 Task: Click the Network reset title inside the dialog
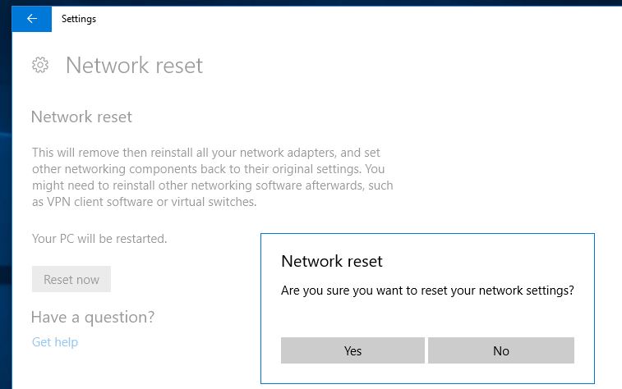tap(331, 261)
